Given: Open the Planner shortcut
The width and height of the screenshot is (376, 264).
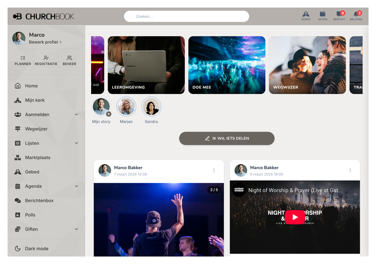Looking at the screenshot, I should [x=23, y=60].
